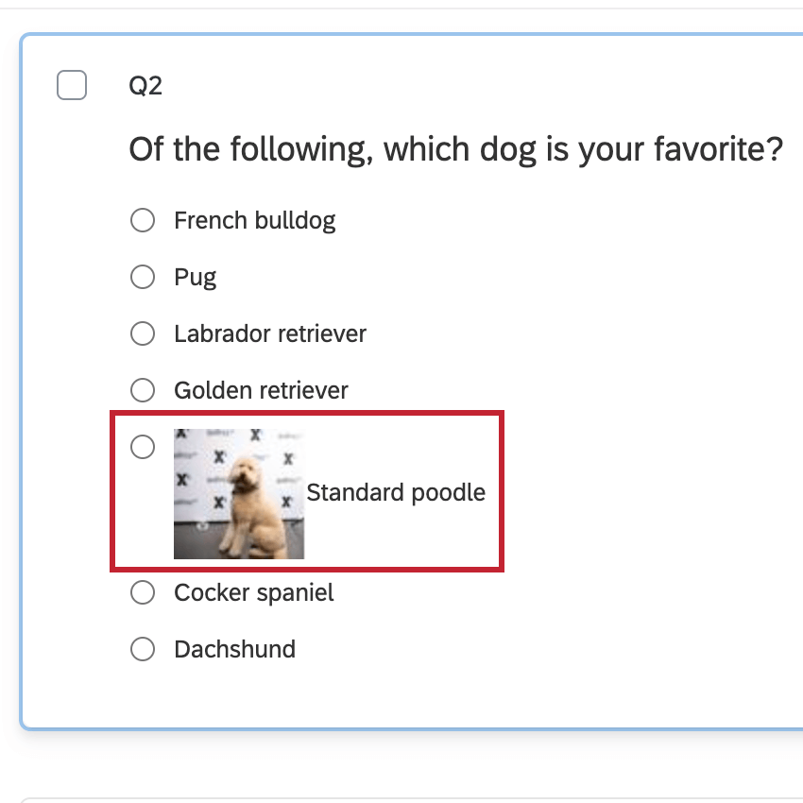Screen dimensions: 803x803
Task: Click the Cocker spaniel label text
Action: click(x=253, y=592)
